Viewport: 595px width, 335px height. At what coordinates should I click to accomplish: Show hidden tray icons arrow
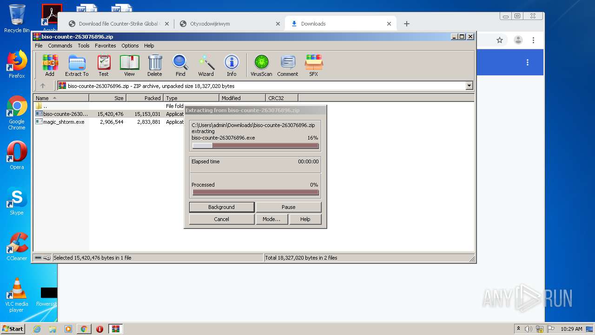coord(518,328)
